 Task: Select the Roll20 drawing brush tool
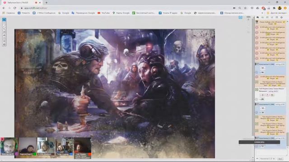coord(4,26)
